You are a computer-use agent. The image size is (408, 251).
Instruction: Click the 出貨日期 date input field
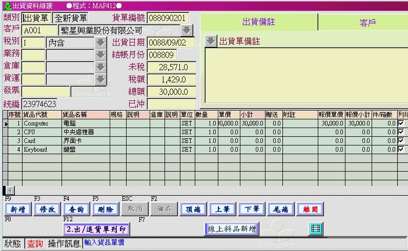tap(171, 43)
